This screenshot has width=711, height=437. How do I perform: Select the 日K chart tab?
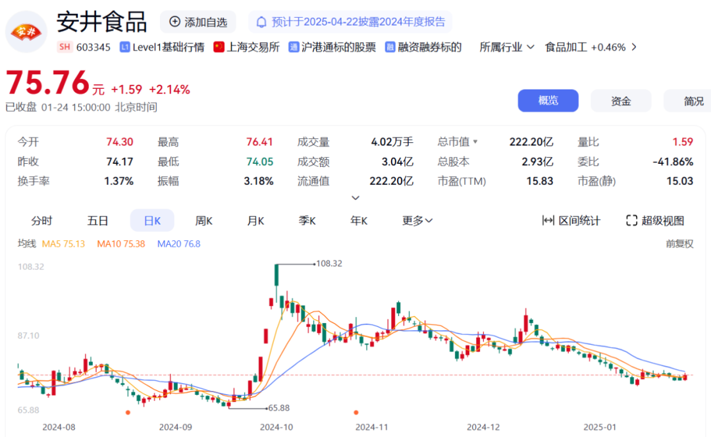tap(152, 220)
